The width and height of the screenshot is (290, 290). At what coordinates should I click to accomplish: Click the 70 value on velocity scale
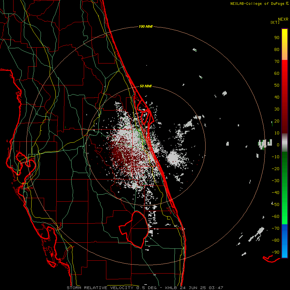click(x=277, y=62)
